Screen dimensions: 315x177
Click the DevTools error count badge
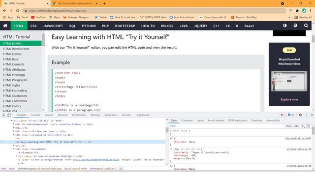click(283, 115)
